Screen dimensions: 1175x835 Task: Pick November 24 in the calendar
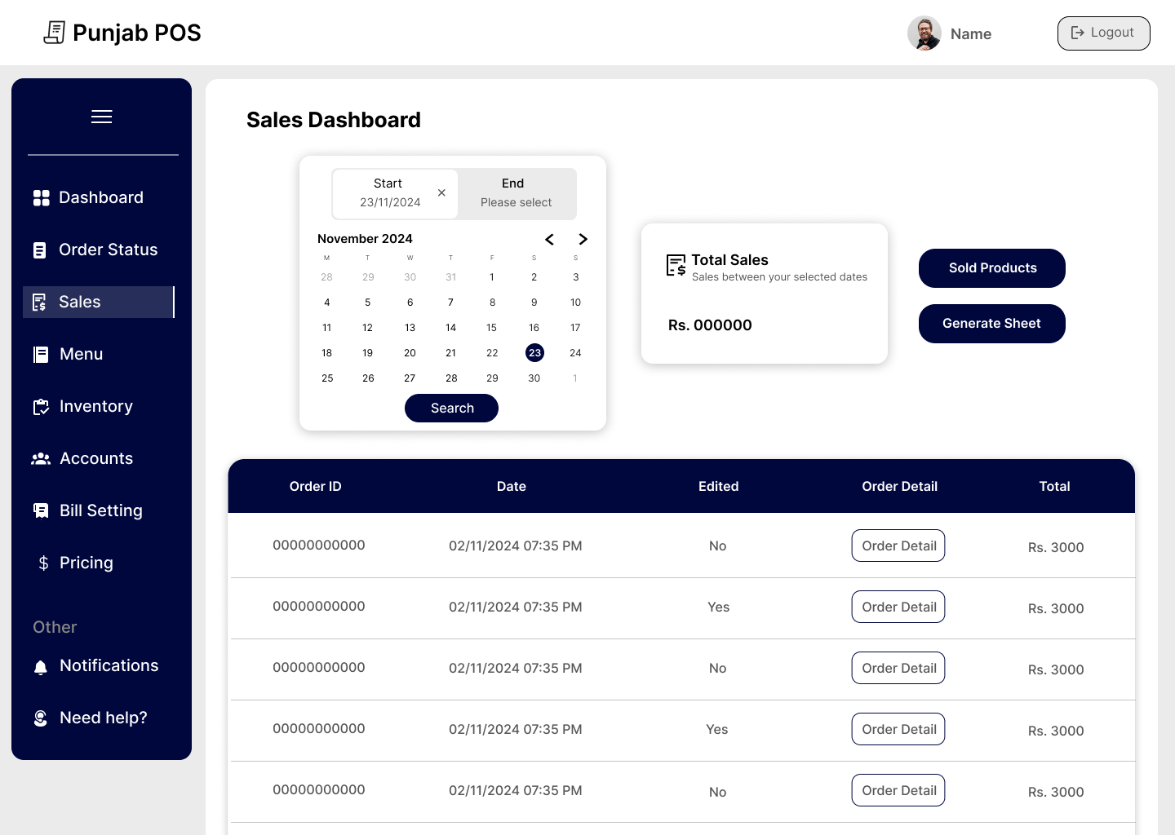click(x=575, y=353)
